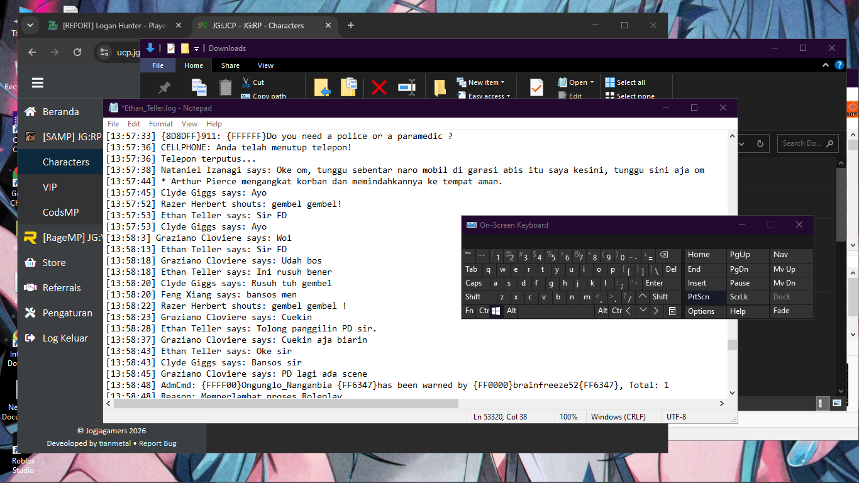Click the Store cart icon in sidebar
Image resolution: width=859 pixels, height=483 pixels.
[30, 262]
